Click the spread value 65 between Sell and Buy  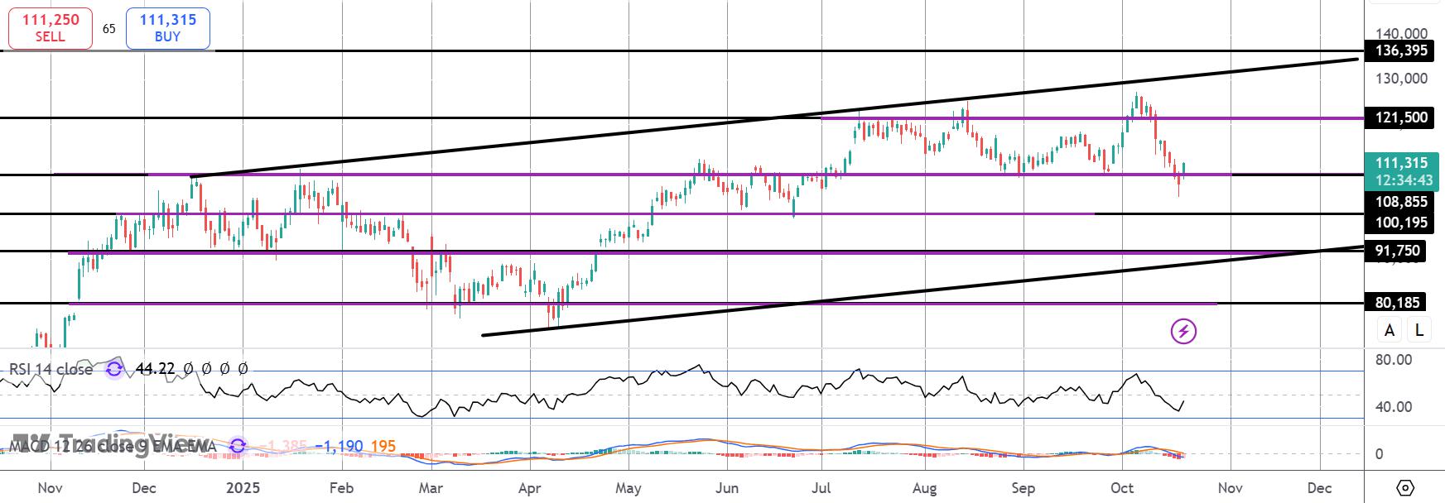coord(109,29)
